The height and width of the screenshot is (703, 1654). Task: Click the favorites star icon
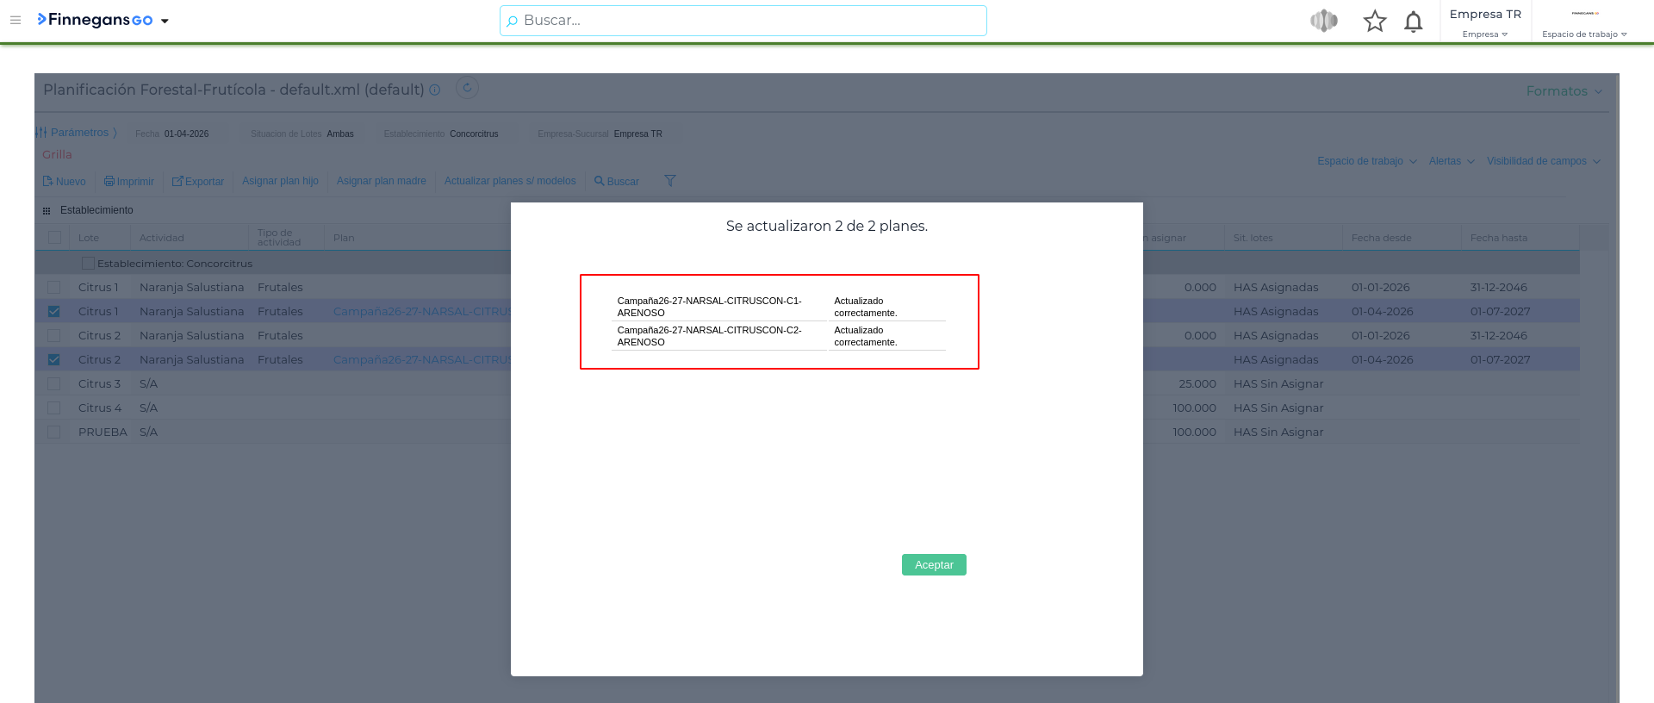tap(1374, 21)
